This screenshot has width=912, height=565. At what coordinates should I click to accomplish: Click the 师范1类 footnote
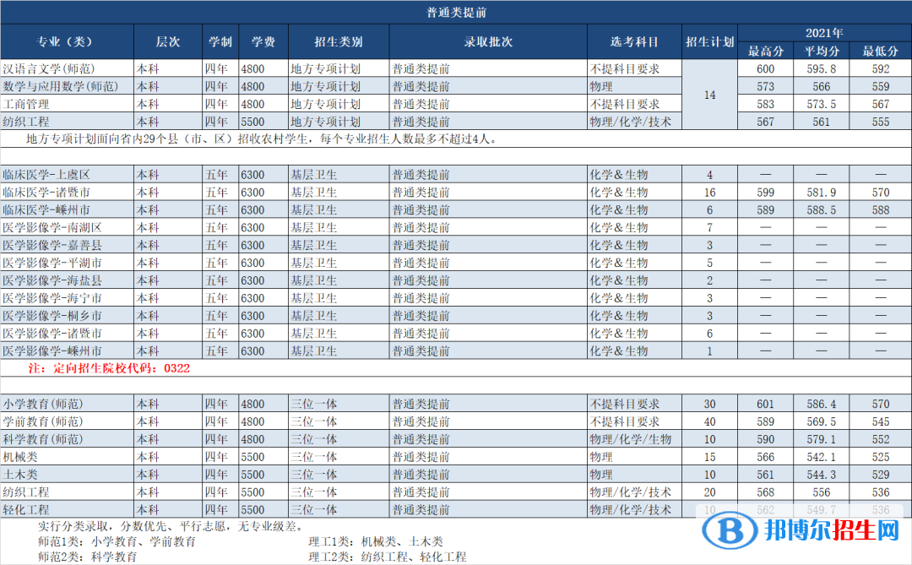pyautogui.click(x=117, y=541)
